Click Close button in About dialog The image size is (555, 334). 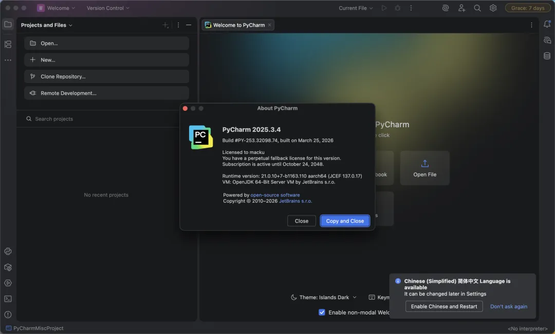(302, 221)
